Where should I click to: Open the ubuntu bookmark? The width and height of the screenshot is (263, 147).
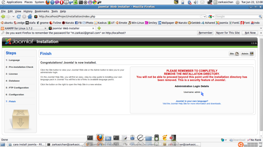coord(7,23)
